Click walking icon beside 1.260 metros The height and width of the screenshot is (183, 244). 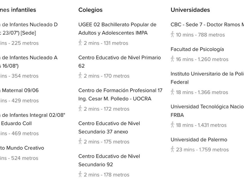pyautogui.click(x=173, y=59)
